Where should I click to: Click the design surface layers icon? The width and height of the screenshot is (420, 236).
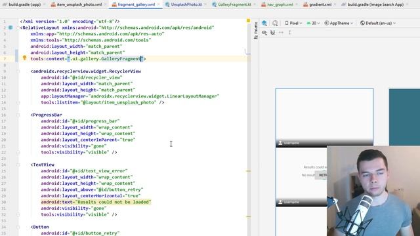[264, 24]
